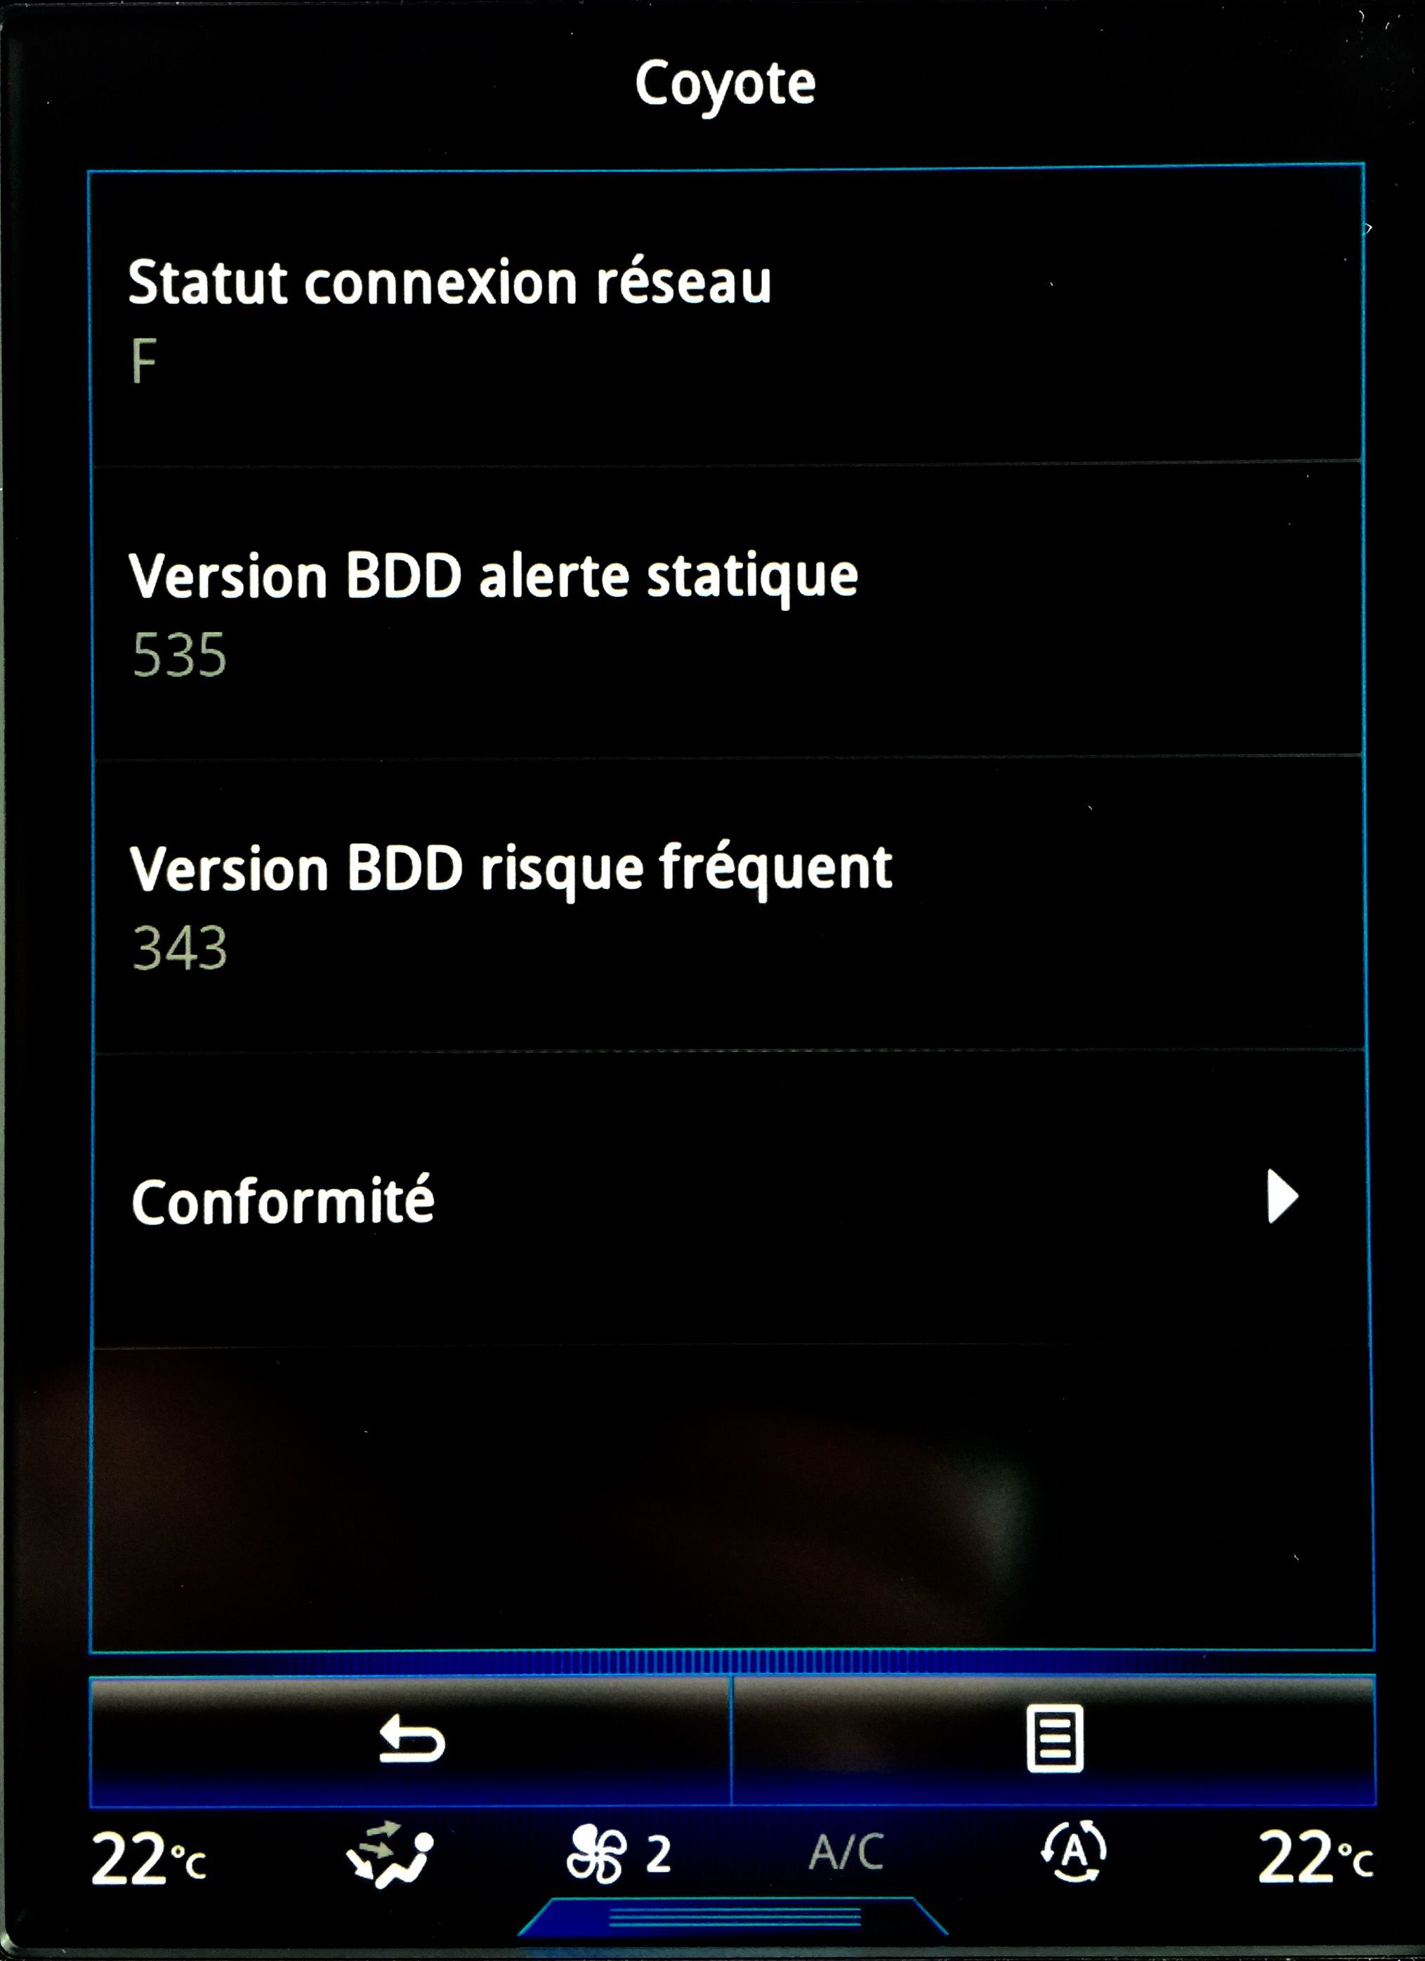Adjust right temperature 22°C setting
The image size is (1425, 1961).
pos(1314,1858)
